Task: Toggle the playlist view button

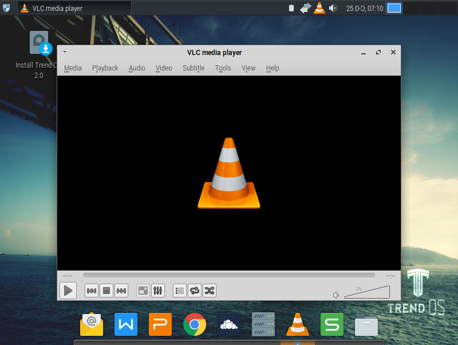Action: (x=180, y=291)
